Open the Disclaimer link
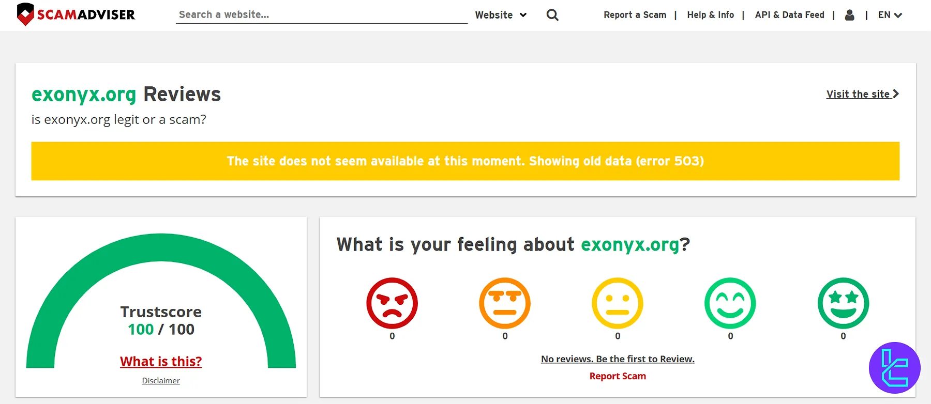 click(x=161, y=381)
